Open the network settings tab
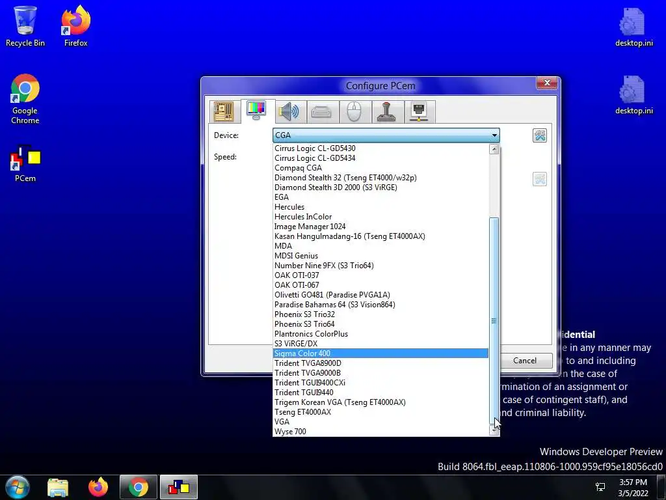 pyautogui.click(x=420, y=111)
